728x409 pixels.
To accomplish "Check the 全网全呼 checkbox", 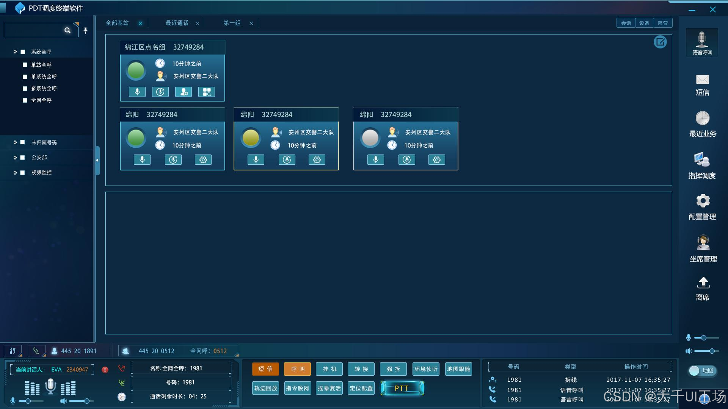I will click(25, 100).
